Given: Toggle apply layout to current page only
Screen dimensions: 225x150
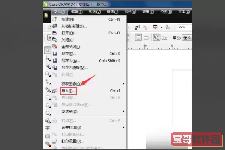Looking at the screenshot, I should tap(165, 38).
